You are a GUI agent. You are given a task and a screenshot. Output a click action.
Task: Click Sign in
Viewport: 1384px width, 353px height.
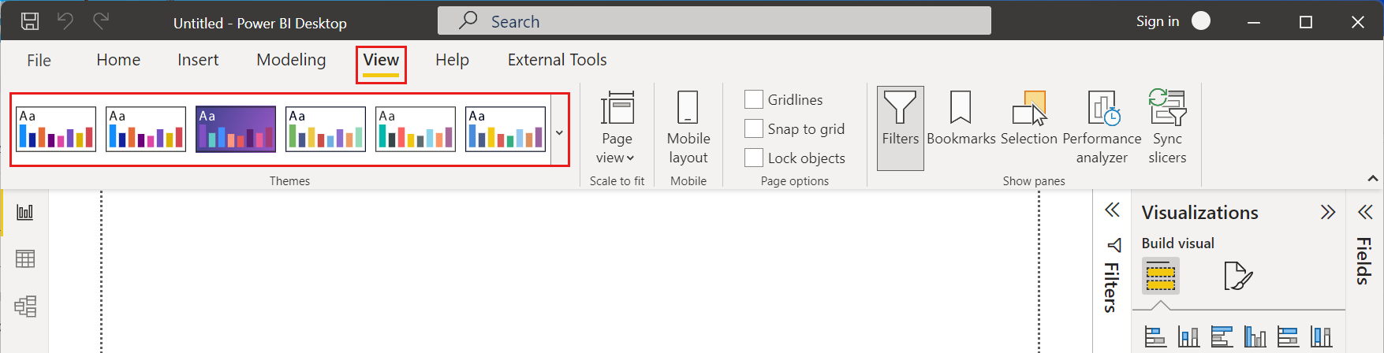pos(1157,21)
